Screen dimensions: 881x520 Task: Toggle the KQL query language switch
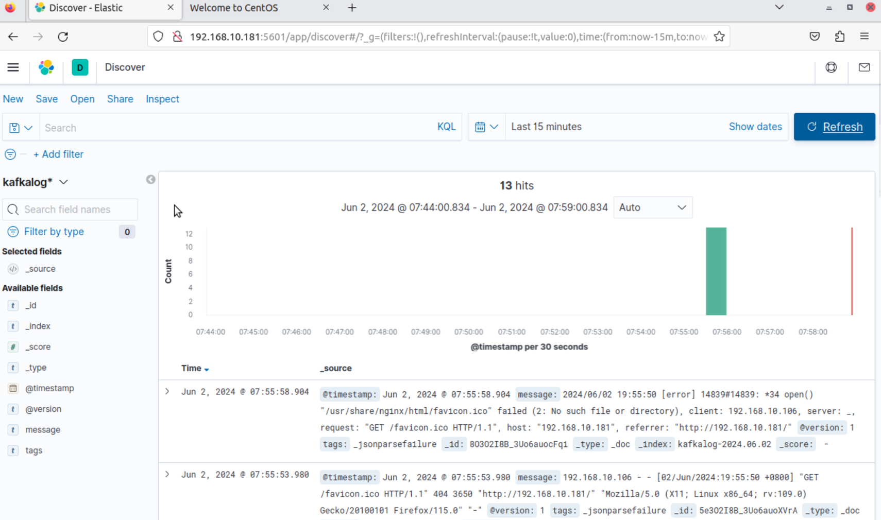[446, 127]
